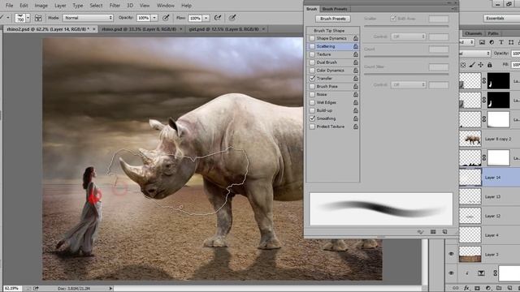Click lock icon beside Smoothing
This screenshot has height=292, width=520.
[x=356, y=118]
